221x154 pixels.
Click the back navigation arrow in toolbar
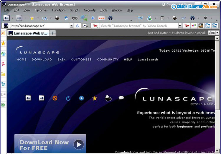pyautogui.click(x=6, y=18)
